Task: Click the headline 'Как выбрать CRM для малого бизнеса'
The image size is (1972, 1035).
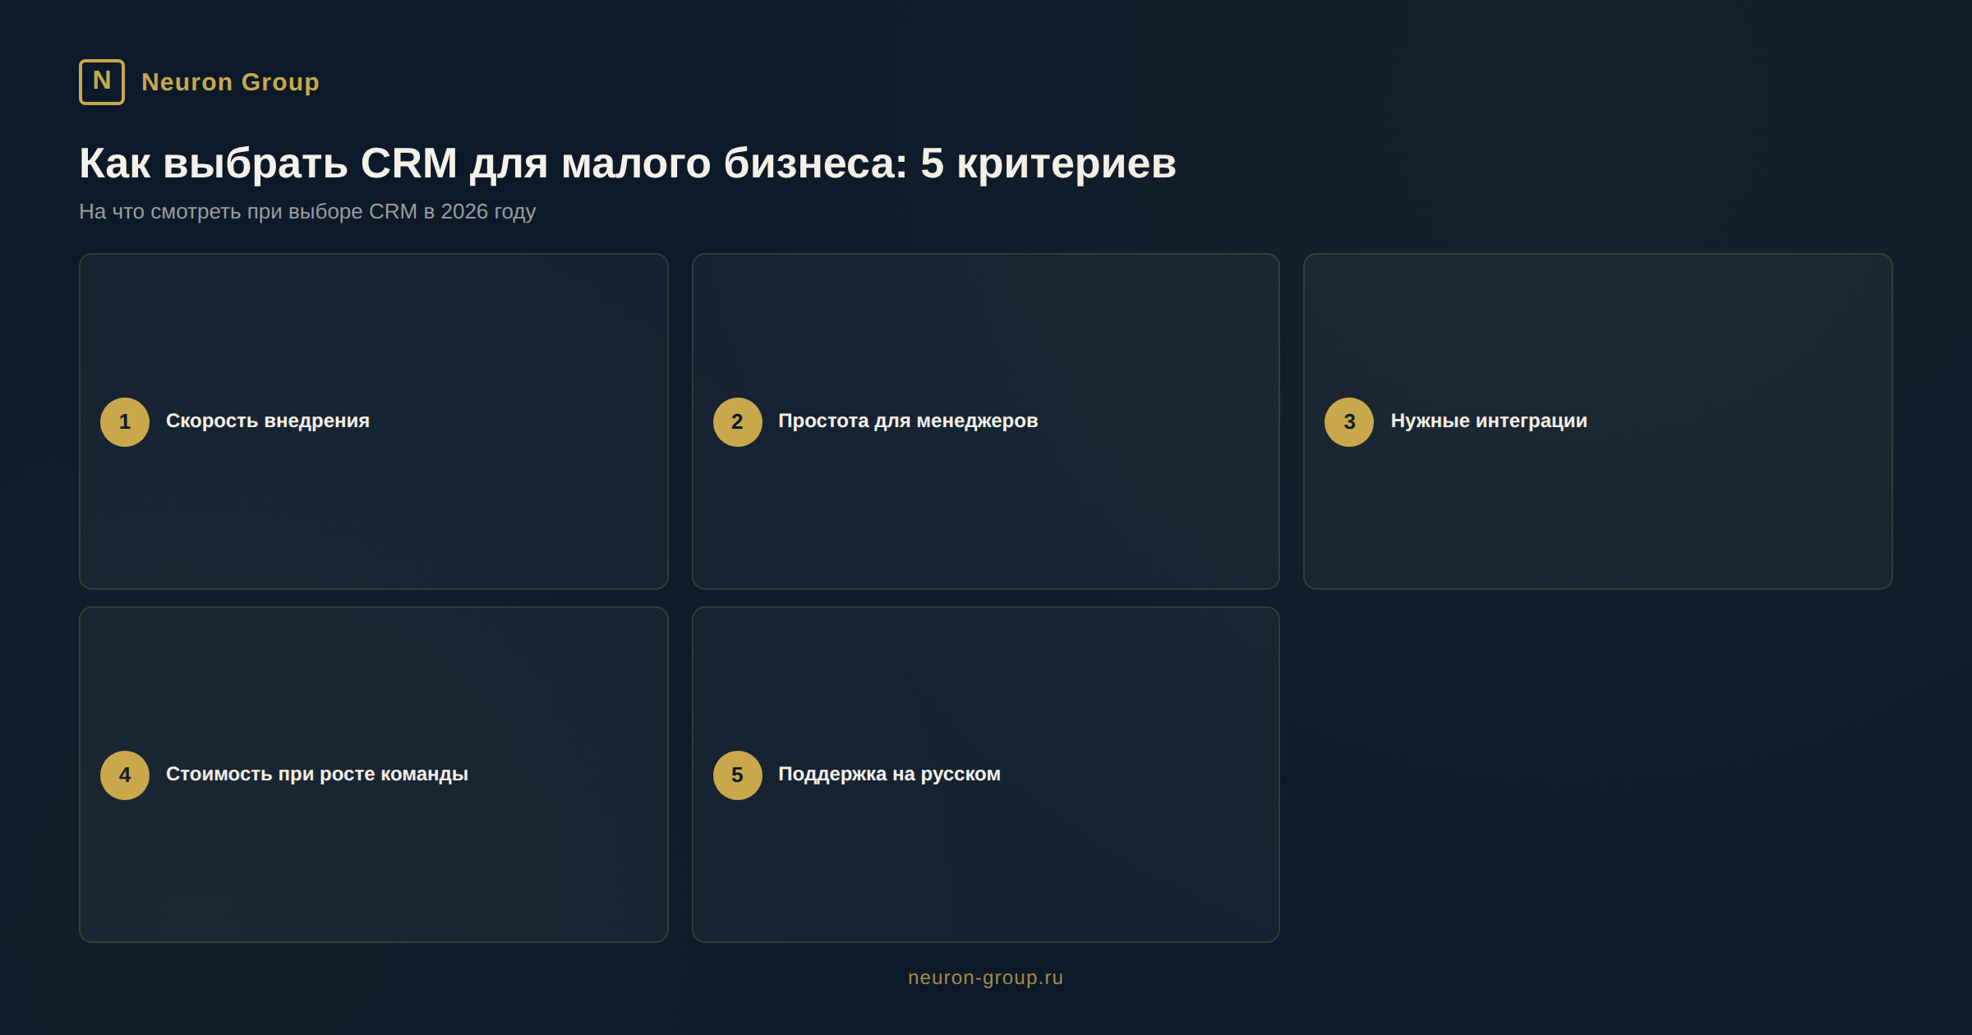Action: pos(493,163)
